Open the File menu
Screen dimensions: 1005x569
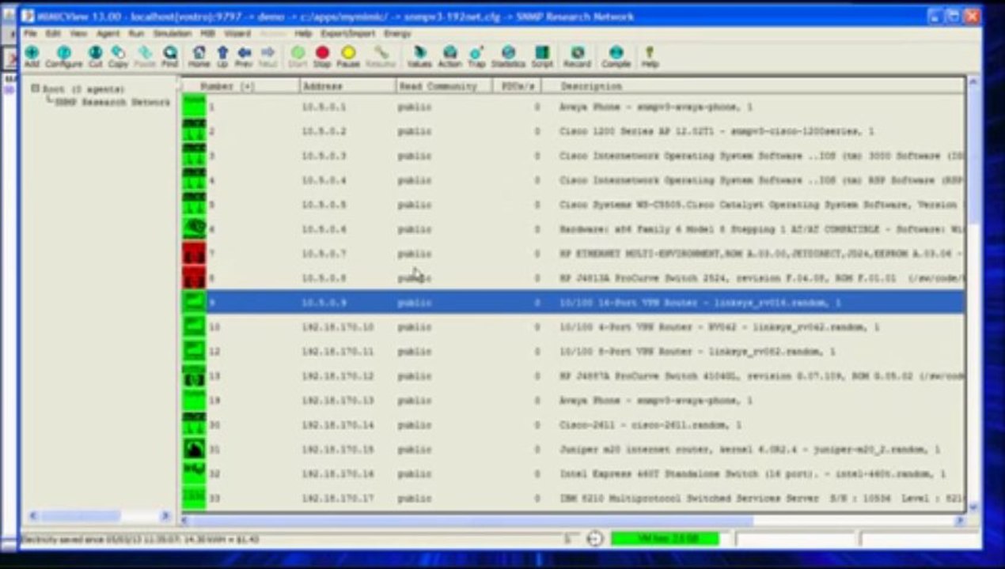pyautogui.click(x=30, y=34)
